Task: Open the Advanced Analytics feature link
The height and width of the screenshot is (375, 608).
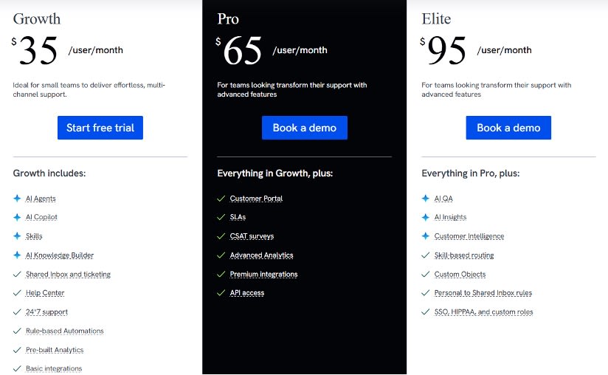Action: tap(261, 255)
